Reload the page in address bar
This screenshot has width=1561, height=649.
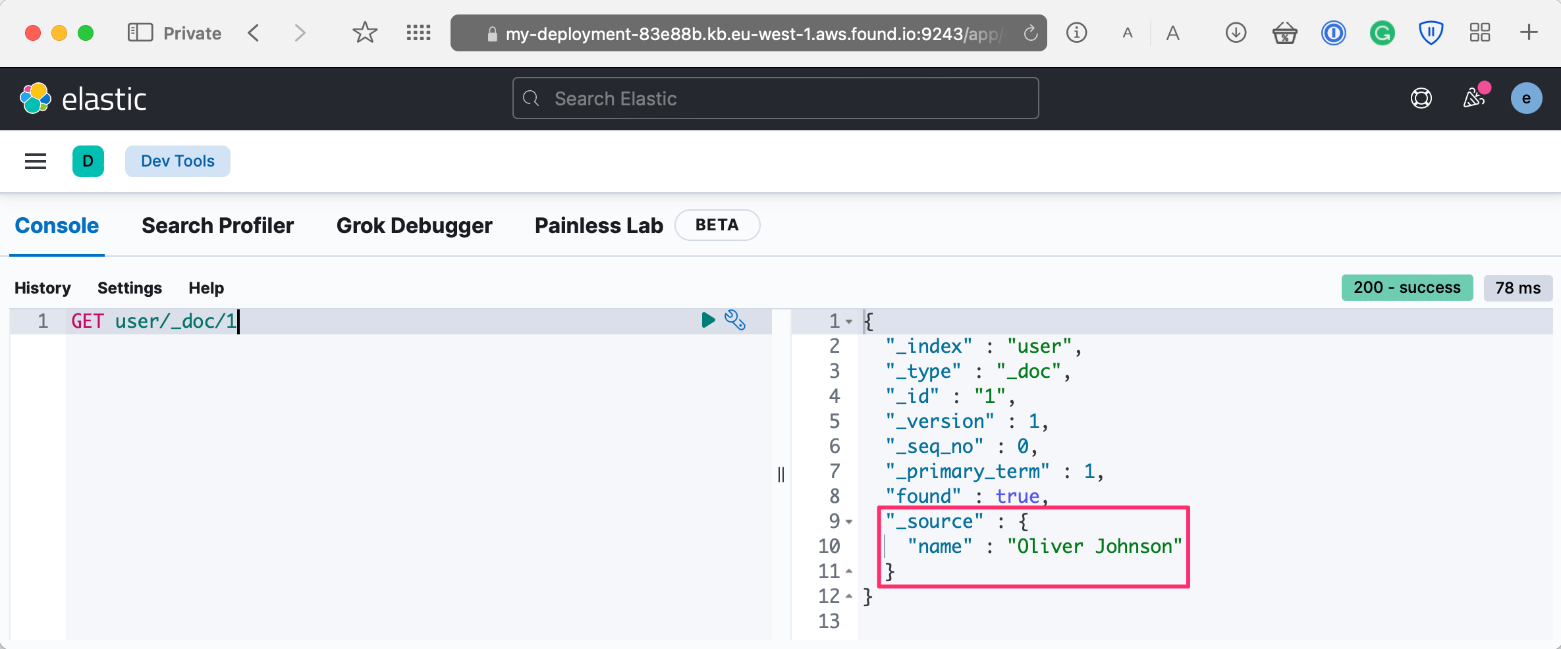tap(1030, 33)
